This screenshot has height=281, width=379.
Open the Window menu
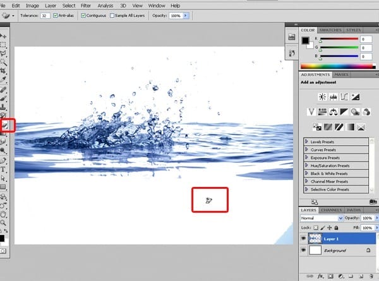tap(157, 6)
